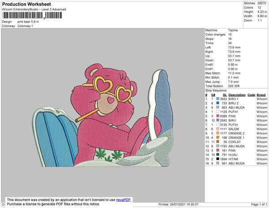
Task: Select PINK row with 161 stitches
Action: tap(236, 150)
